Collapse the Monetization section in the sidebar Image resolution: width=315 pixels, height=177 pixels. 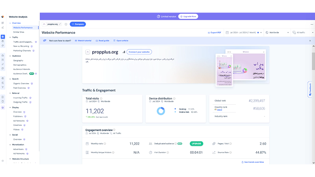[x=10, y=145]
